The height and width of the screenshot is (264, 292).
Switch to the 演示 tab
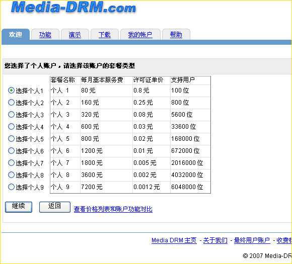coord(75,35)
